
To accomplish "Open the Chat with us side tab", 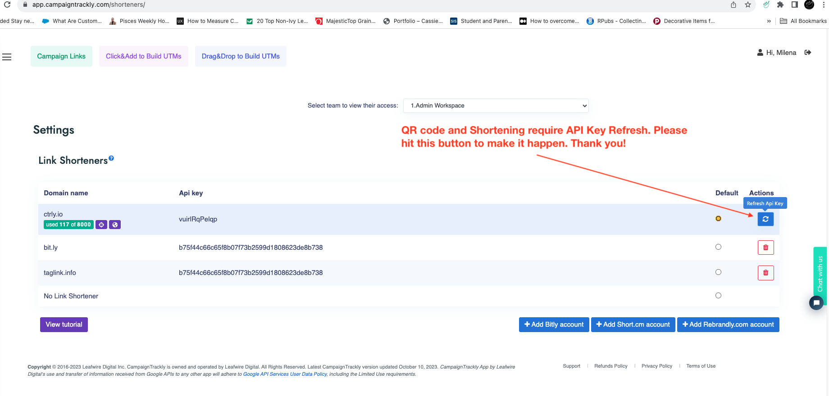I will coord(820,274).
